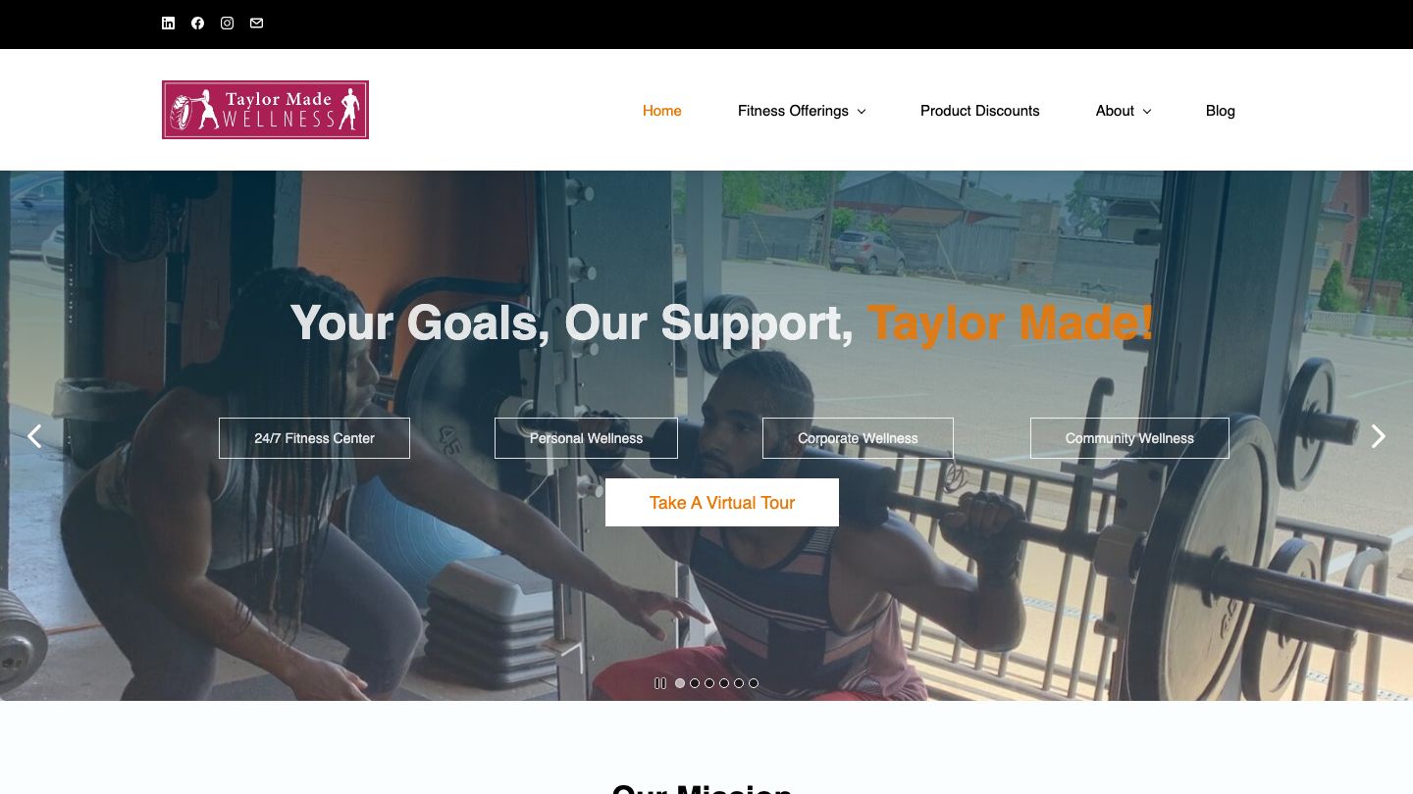Click the Taylor Made Wellness logo
The image size is (1413, 794).
265,110
